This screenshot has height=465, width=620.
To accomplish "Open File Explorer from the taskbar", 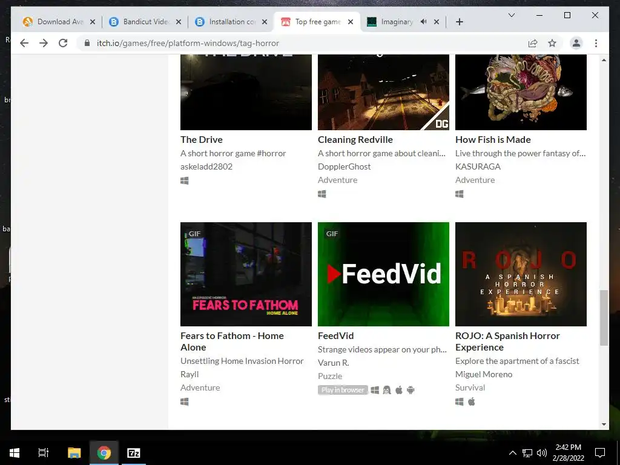I will pyautogui.click(x=74, y=453).
